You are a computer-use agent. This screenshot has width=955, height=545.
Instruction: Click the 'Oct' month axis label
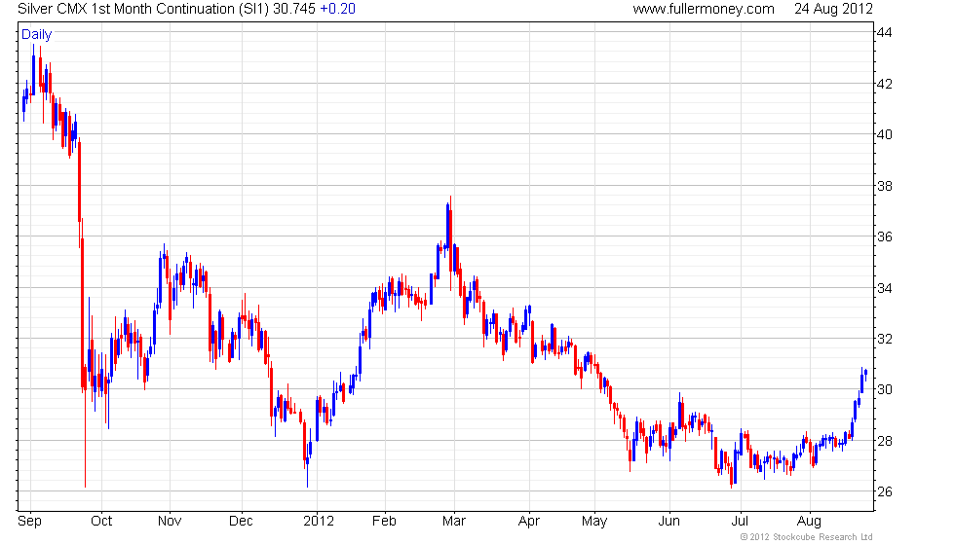click(101, 521)
